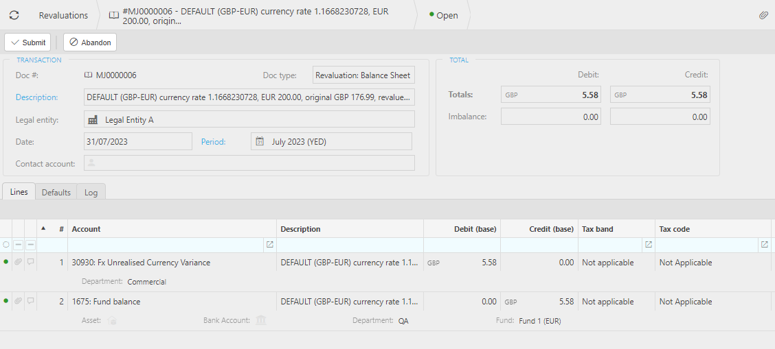Click attachment paperclip on line 2
Image resolution: width=775 pixels, height=349 pixels.
(18, 301)
